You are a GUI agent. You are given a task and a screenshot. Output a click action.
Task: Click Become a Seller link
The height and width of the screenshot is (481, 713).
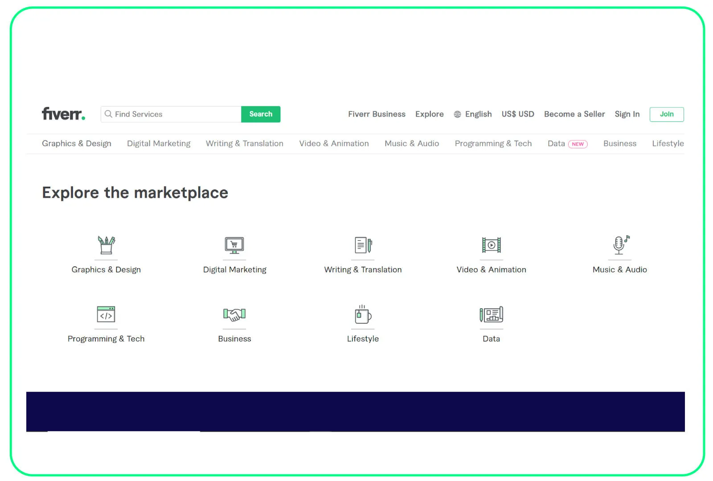574,114
